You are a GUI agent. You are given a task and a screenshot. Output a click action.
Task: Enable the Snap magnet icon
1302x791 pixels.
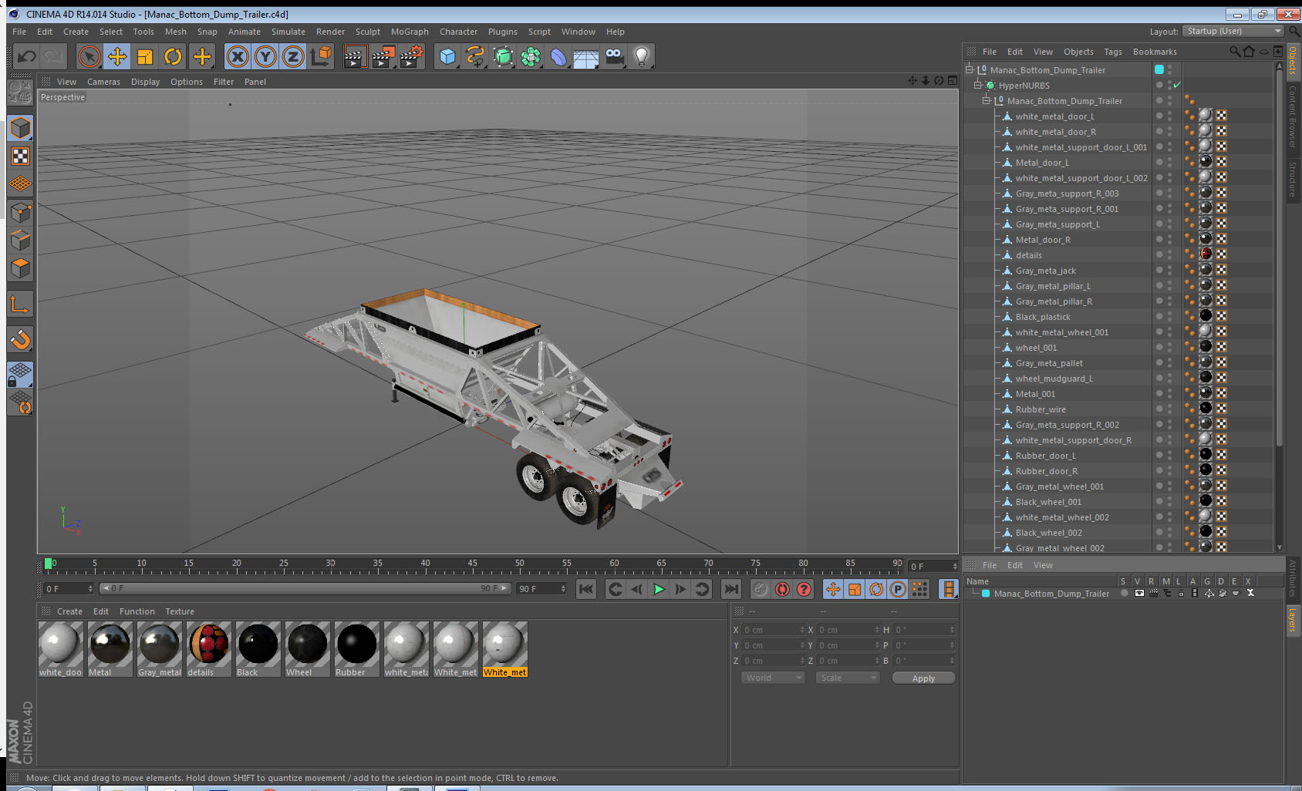coord(20,339)
